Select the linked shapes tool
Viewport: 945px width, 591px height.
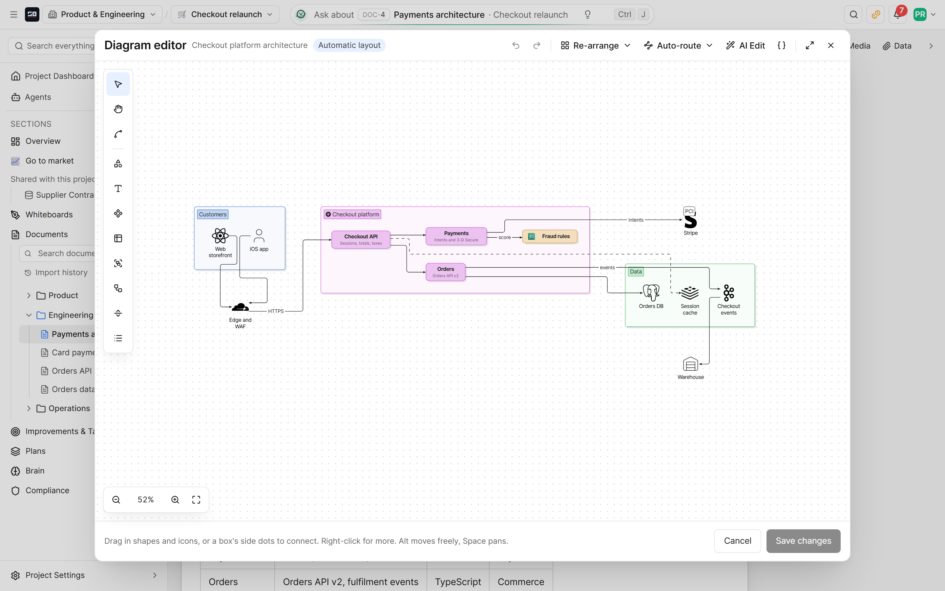click(x=118, y=289)
